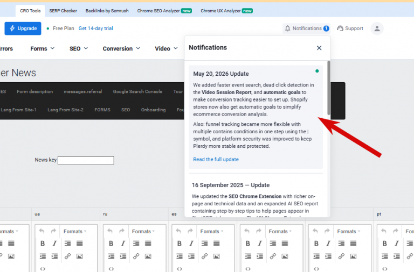Insert link in the ru editor
414x272 pixels.
coord(136,256)
